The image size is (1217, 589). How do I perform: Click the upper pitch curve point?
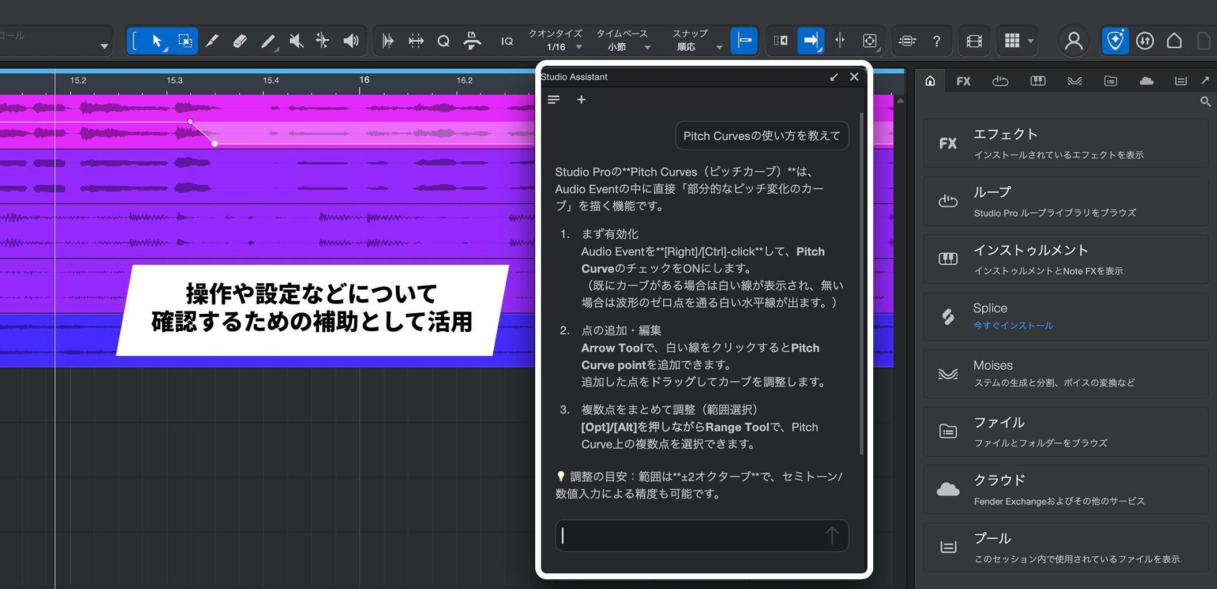190,122
